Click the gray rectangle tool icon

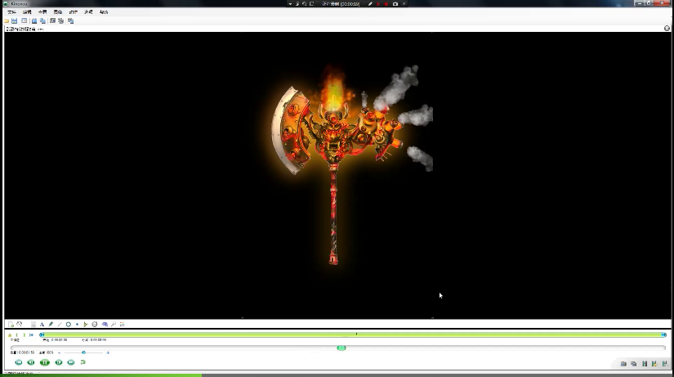(33, 324)
